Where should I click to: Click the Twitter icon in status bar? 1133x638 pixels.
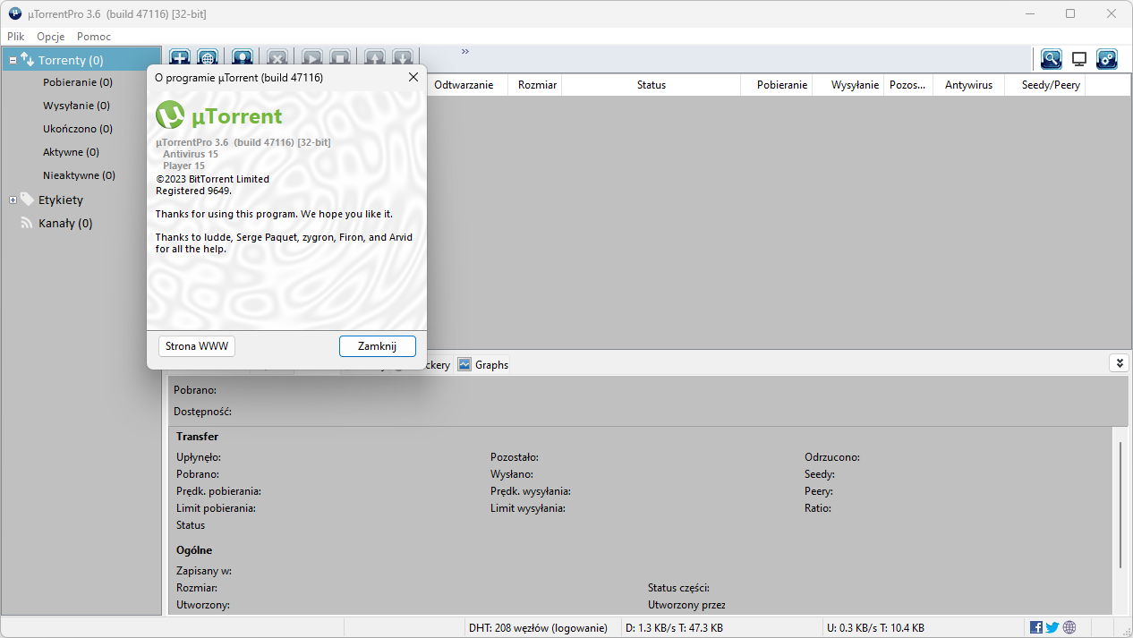click(1052, 627)
